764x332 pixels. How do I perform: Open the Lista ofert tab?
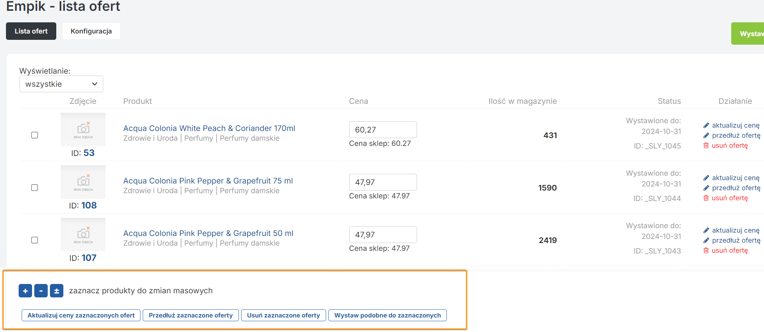point(31,31)
